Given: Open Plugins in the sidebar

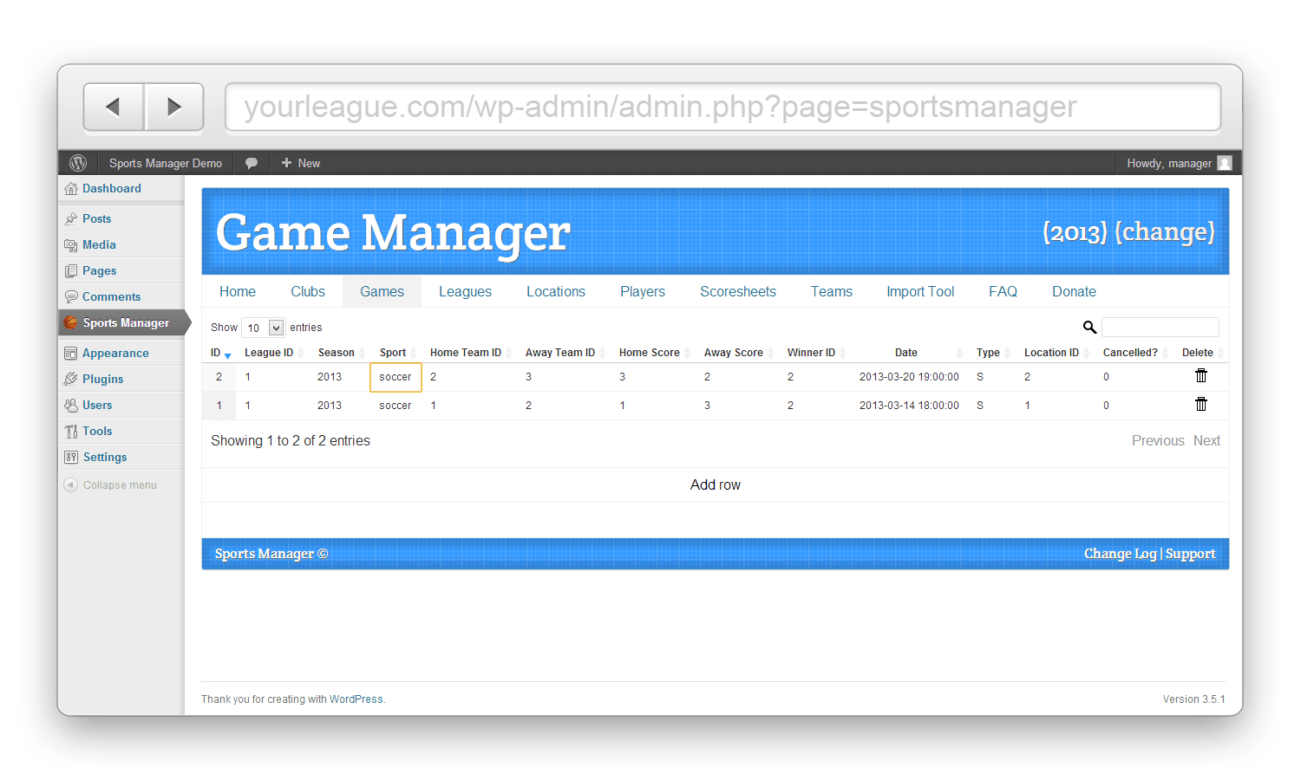Looking at the screenshot, I should (102, 379).
